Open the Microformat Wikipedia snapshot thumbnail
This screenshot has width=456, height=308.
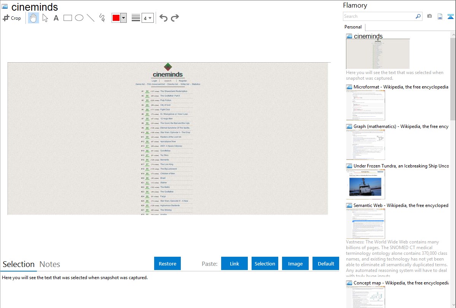(x=365, y=105)
